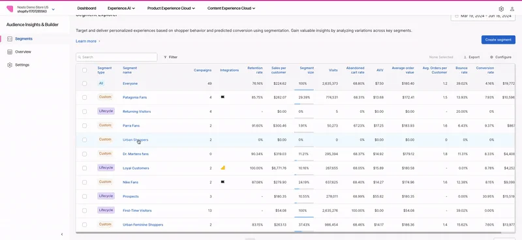
Task: Collapse the sidebar with the chevron arrow
Action: [62, 234]
